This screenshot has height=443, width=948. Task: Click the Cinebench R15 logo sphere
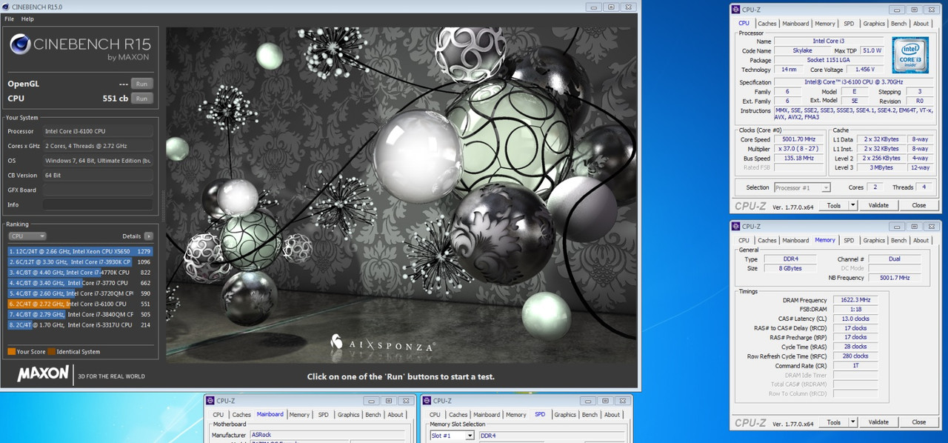(x=20, y=44)
